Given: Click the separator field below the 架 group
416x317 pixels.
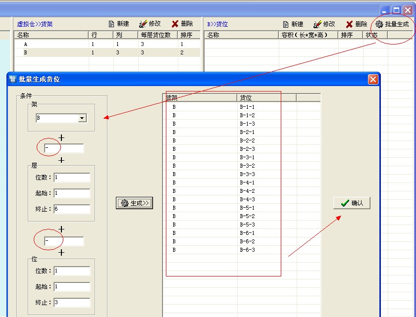Looking at the screenshot, I should click(x=64, y=148).
